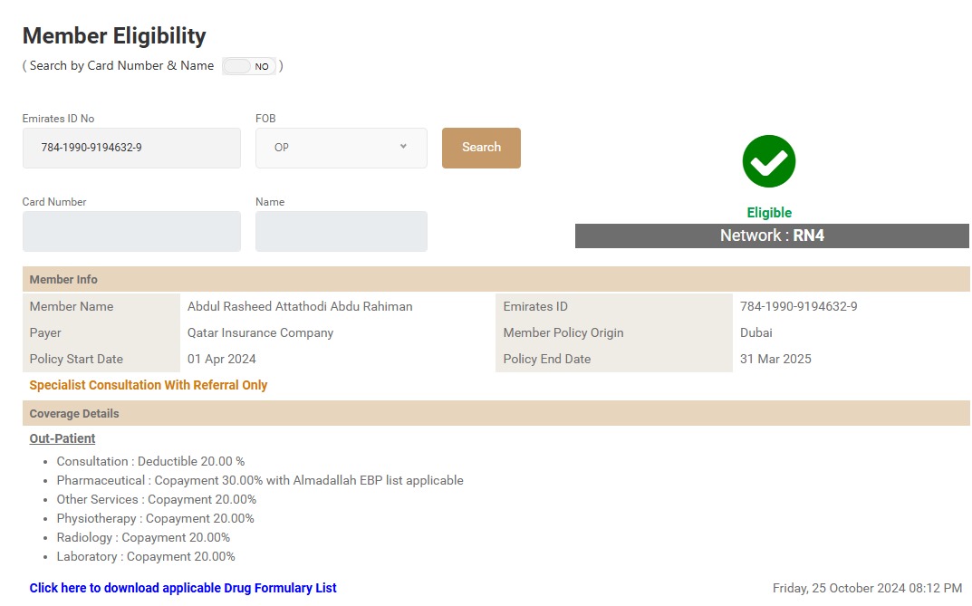Viewport: 972px width, 606px height.
Task: Click the Emirates ID No input field
Action: tap(131, 148)
